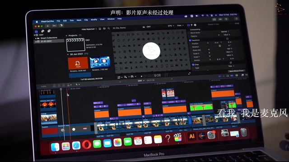Viewport: 289px width, 162px height.
Task: Open the Trim menu
Action: [x=72, y=21]
